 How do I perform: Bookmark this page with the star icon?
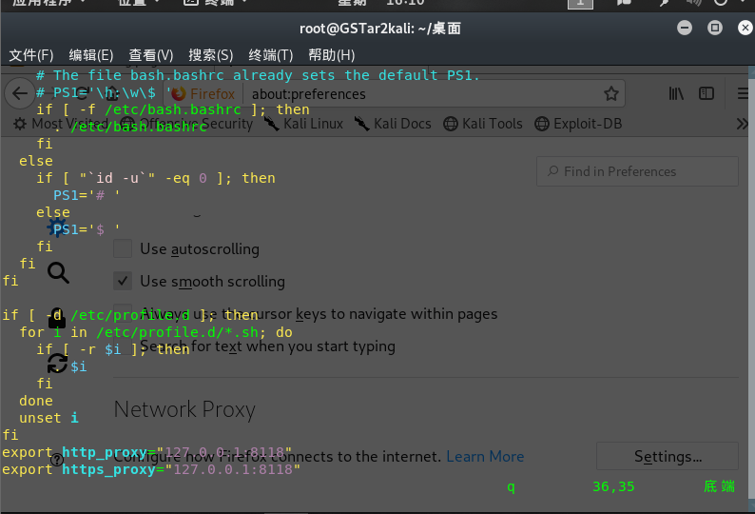(611, 93)
